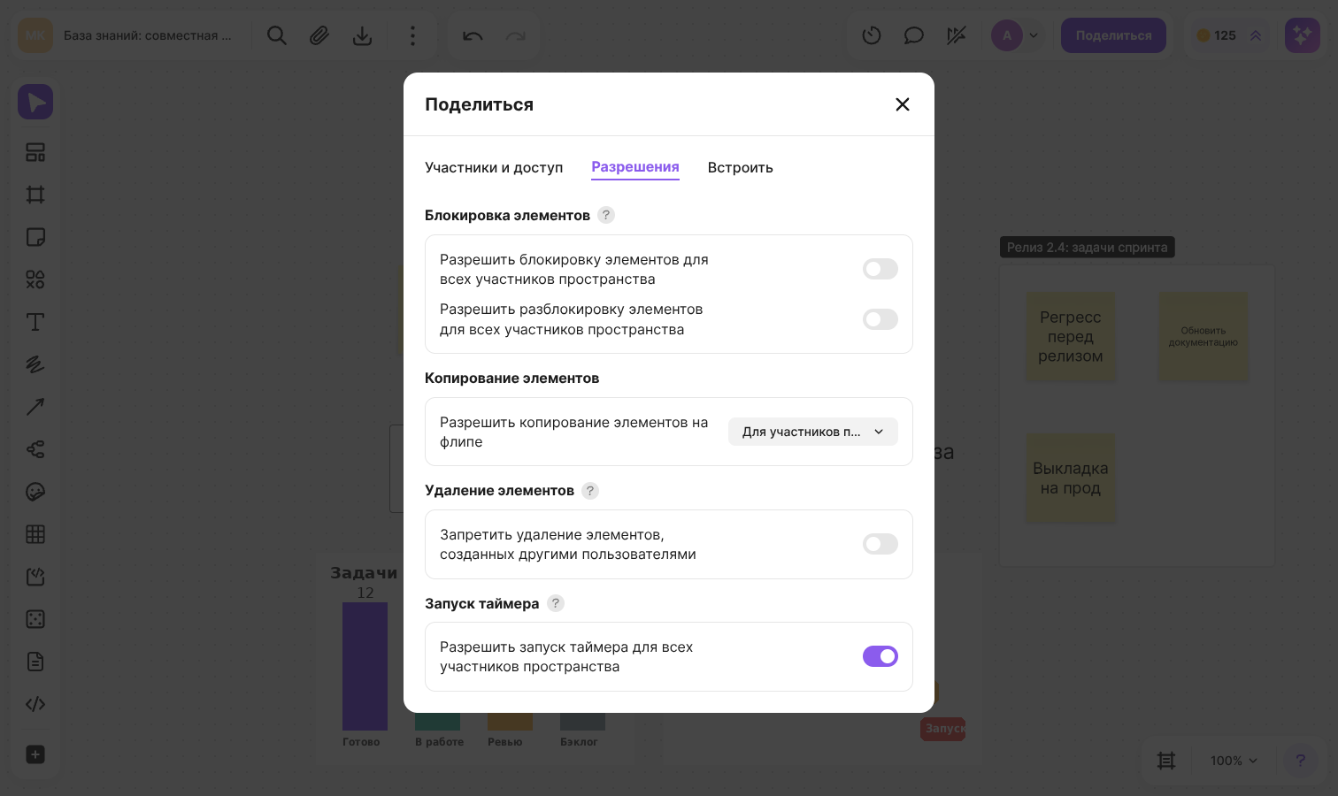Click the "Регресс перед релизом" sticky note

click(1071, 337)
